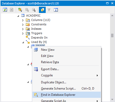Click the Filter funnel icon

pyautogui.click(x=49, y=10)
